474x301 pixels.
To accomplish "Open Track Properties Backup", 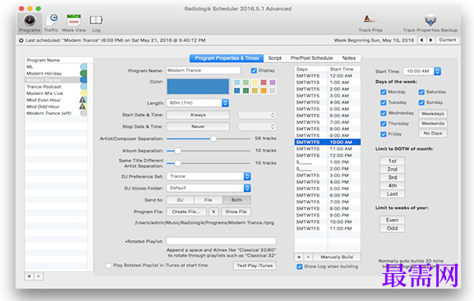I will pos(430,23).
